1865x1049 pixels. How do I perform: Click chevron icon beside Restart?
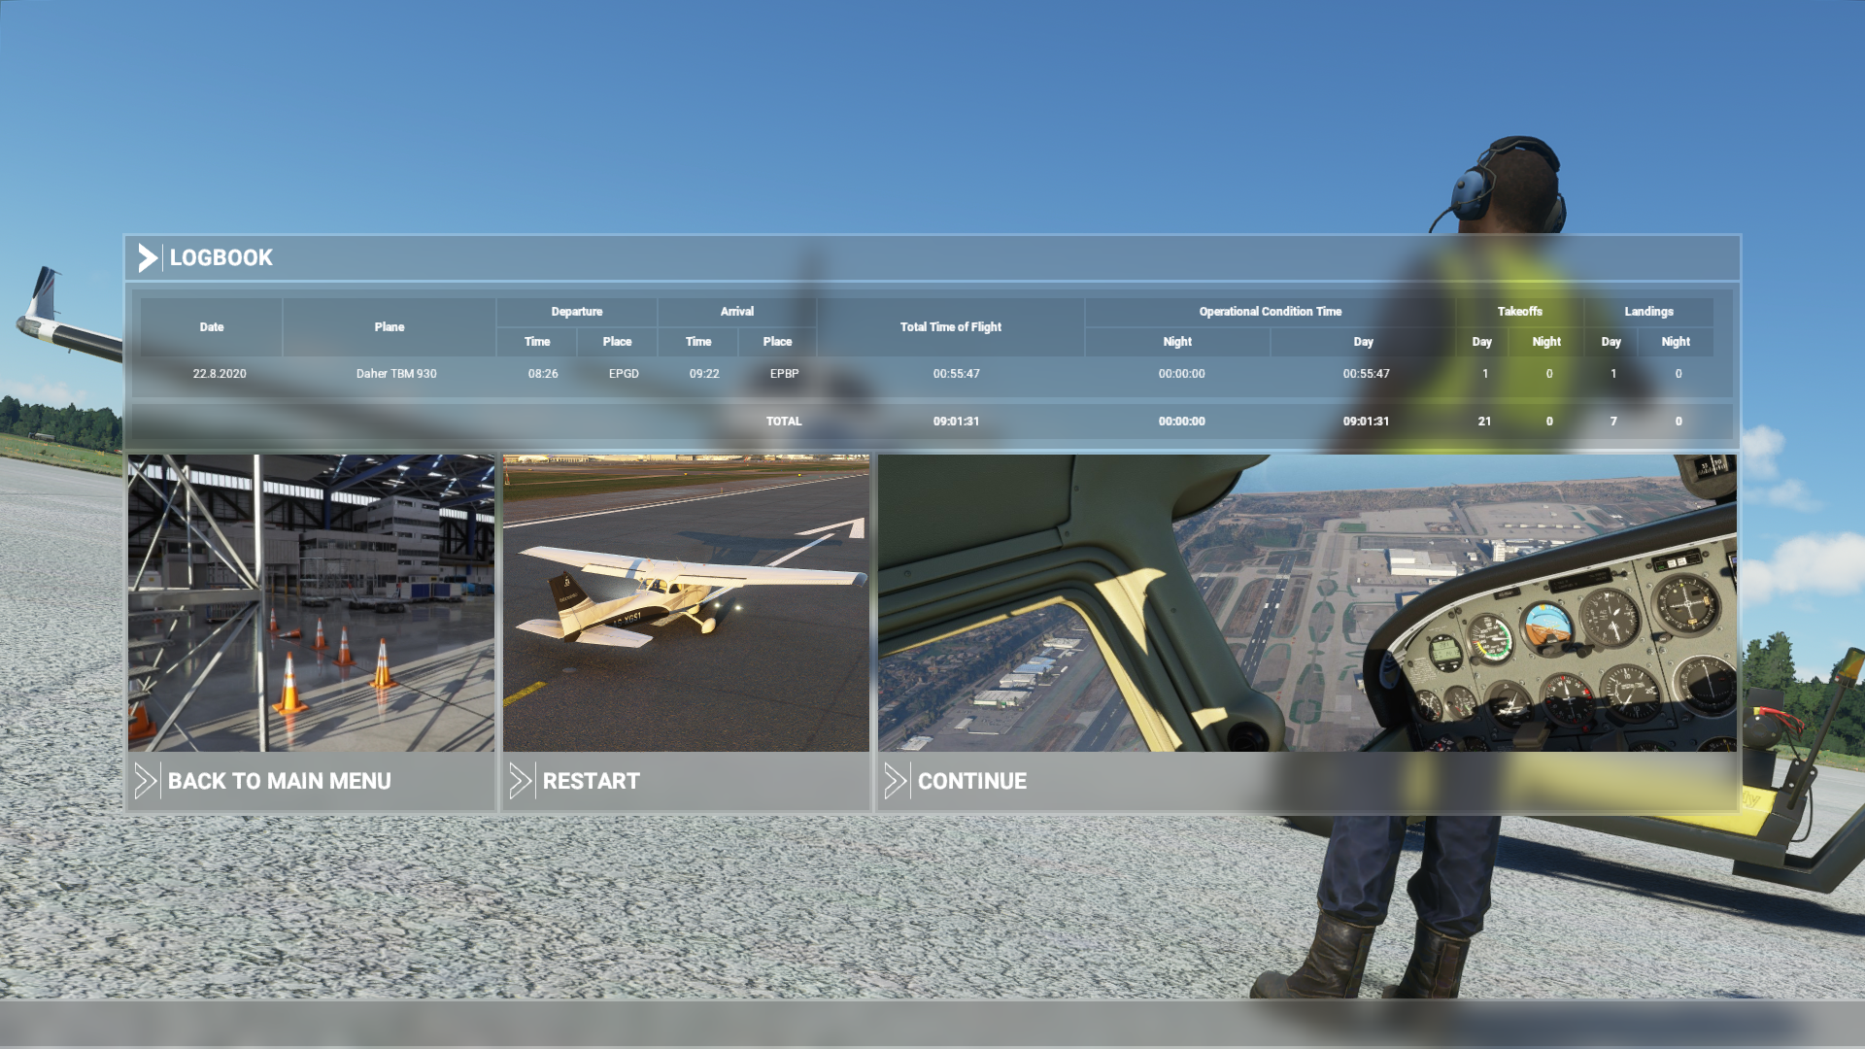coord(521,781)
